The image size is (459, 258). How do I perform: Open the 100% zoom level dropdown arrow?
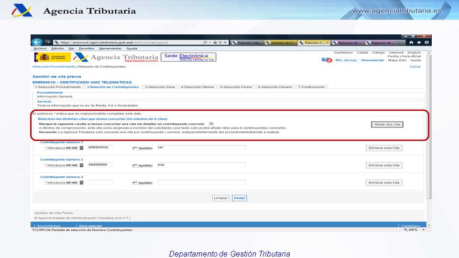click(423, 230)
